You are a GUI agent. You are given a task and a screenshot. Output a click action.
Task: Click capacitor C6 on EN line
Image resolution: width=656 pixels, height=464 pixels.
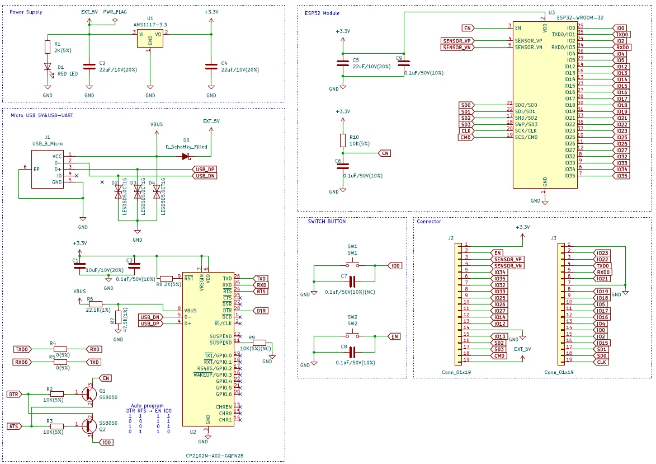point(343,166)
